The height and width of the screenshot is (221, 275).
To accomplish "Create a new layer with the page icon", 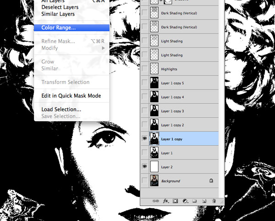I will point(204,201).
